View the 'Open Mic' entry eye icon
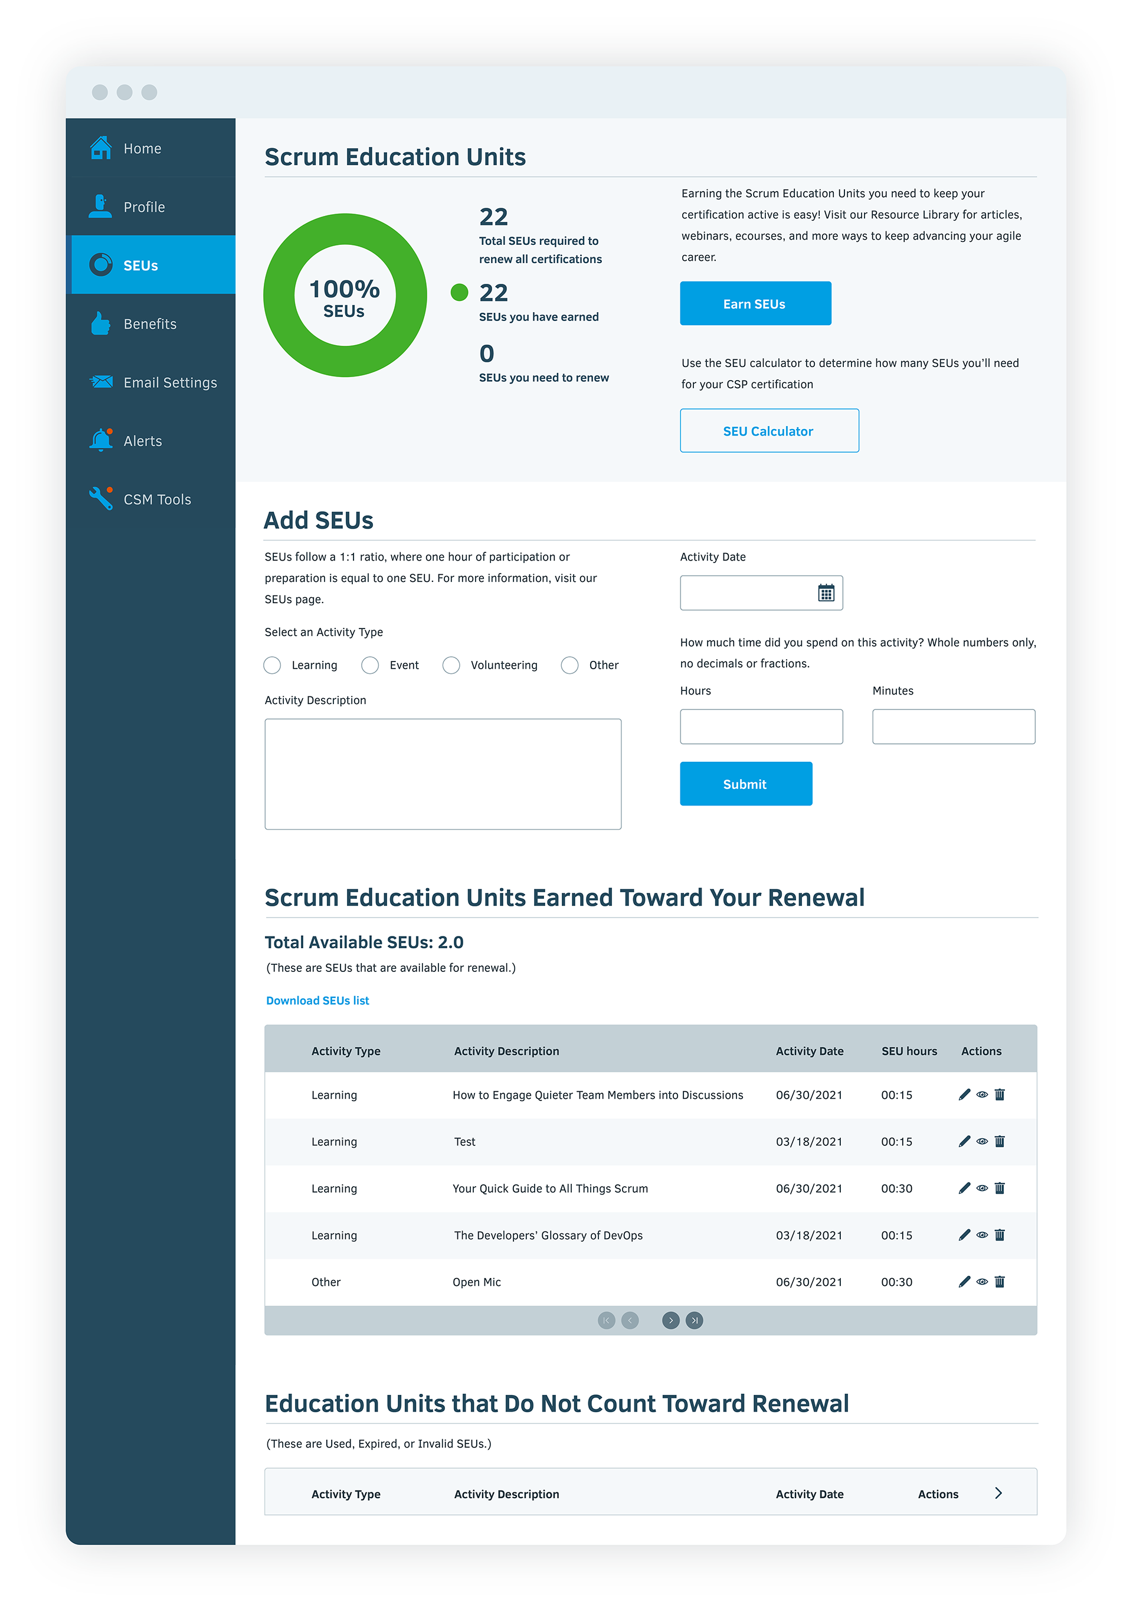The height and width of the screenshot is (1611, 1133). 982,1282
